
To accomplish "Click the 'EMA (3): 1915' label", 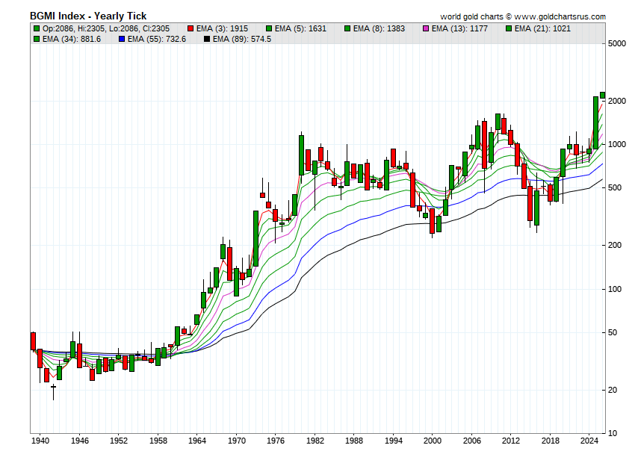I will [222, 28].
